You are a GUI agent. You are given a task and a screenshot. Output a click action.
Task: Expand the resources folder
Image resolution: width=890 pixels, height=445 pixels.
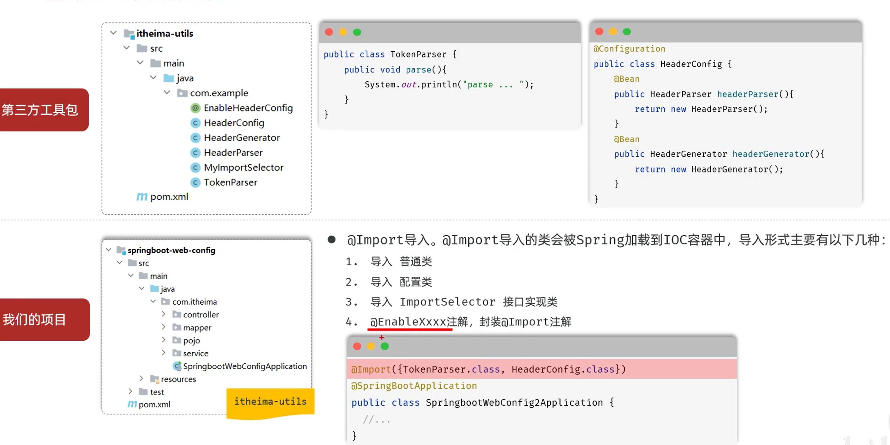click(x=141, y=378)
